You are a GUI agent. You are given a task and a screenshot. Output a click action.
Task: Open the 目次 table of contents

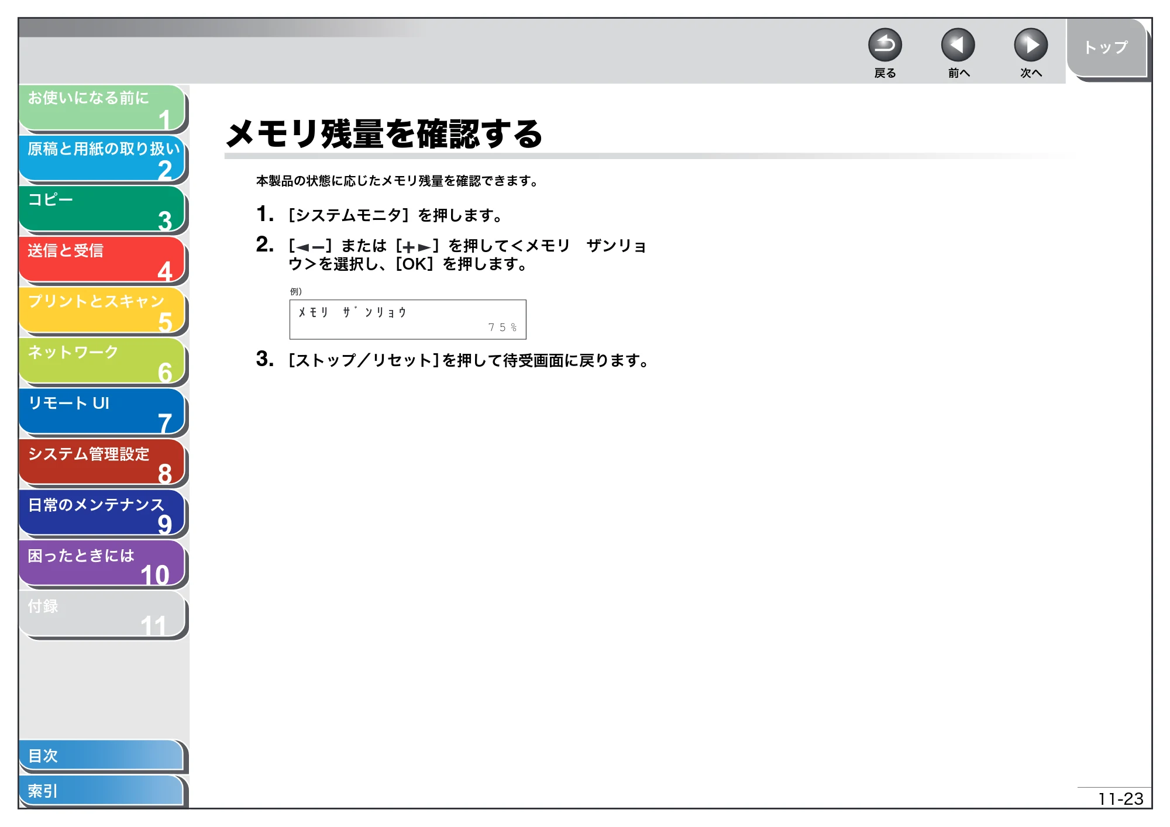pyautogui.click(x=102, y=756)
